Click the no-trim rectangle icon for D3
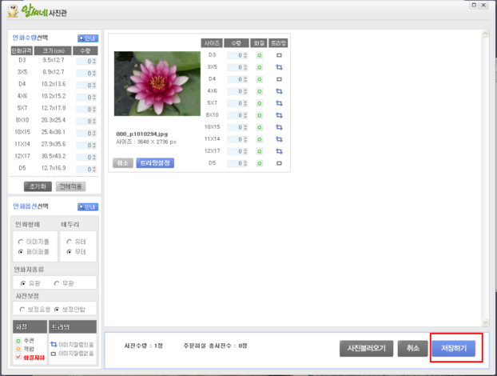Image resolution: width=497 pixels, height=376 pixels. pos(280,55)
